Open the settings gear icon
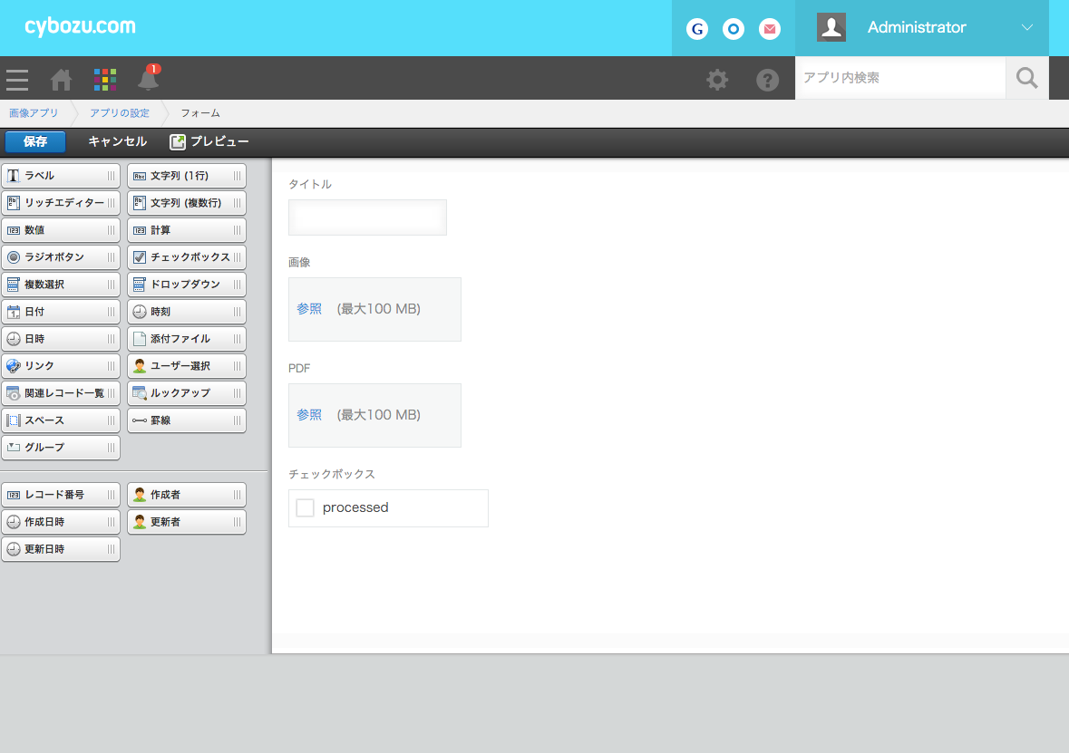The width and height of the screenshot is (1069, 753). [x=717, y=80]
